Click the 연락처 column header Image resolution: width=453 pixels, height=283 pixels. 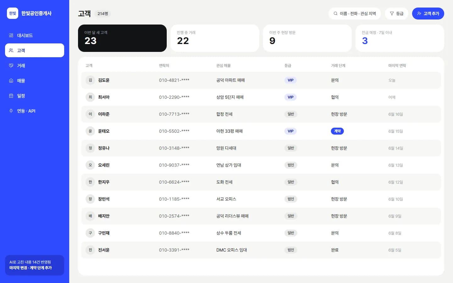click(164, 65)
